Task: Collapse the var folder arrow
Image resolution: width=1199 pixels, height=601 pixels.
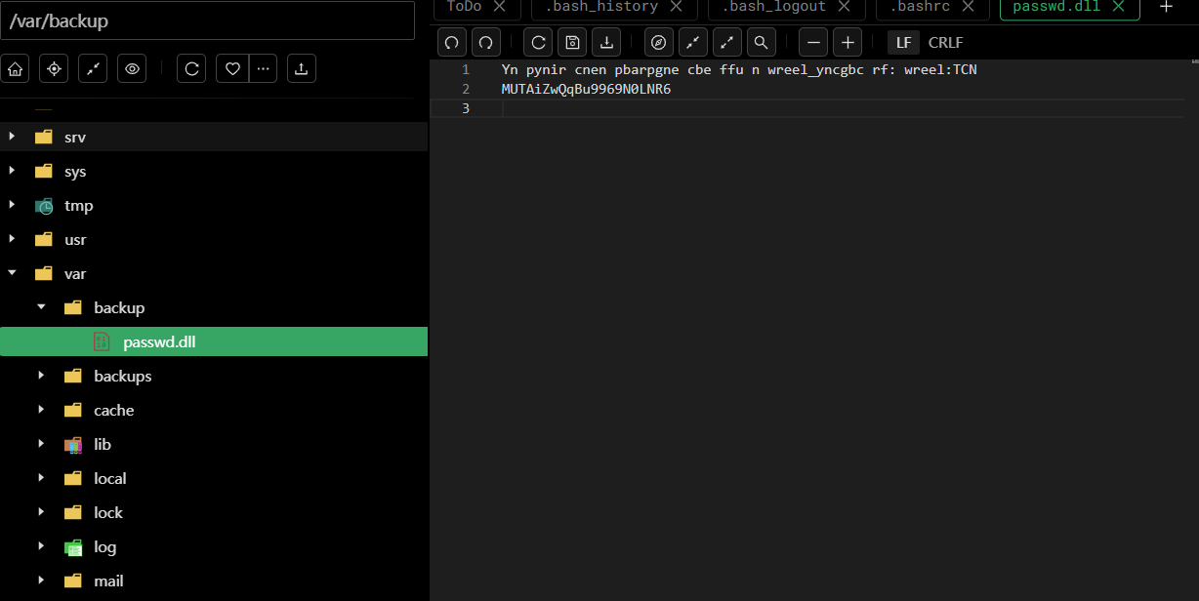Action: pos(12,273)
